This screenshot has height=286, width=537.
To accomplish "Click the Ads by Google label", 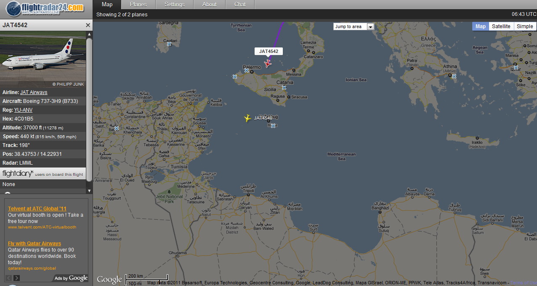I will click(71, 278).
